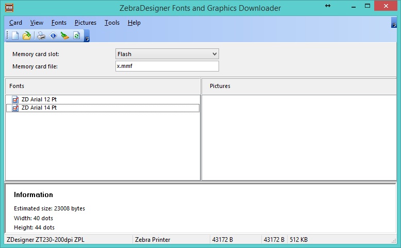
Task: Click the resize grip at status bar corner
Action: (394, 241)
